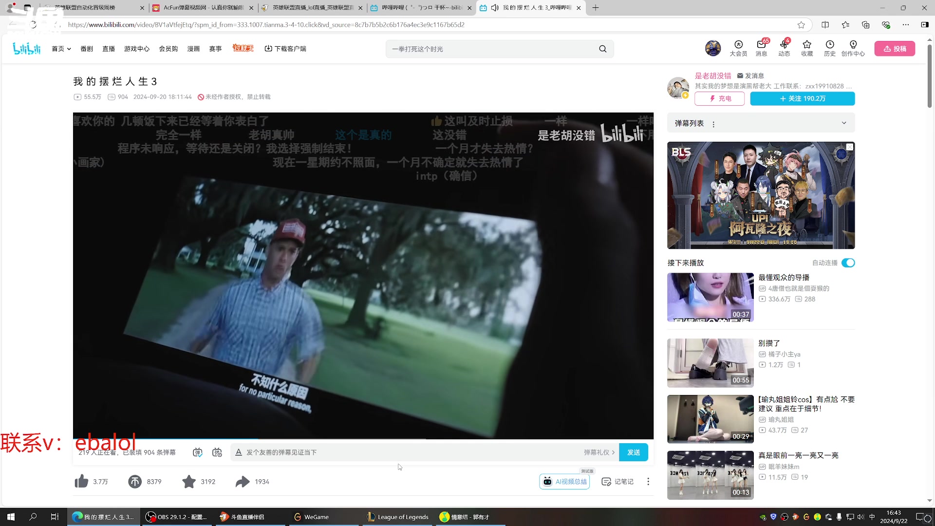The height and width of the screenshot is (526, 935).
Task: Click 充电 charge button
Action: (719, 98)
